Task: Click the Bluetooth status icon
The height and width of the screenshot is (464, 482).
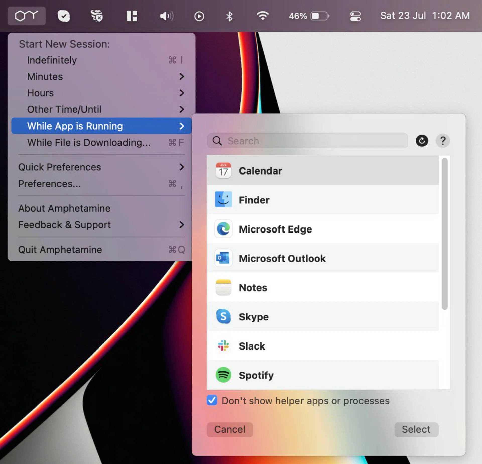Action: (x=229, y=16)
